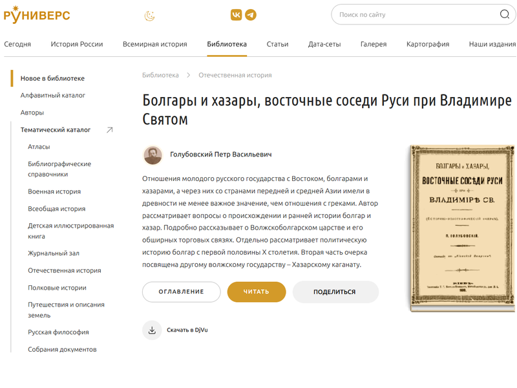Click the download DjVu icon
This screenshot has height=388, width=517.
(x=152, y=330)
